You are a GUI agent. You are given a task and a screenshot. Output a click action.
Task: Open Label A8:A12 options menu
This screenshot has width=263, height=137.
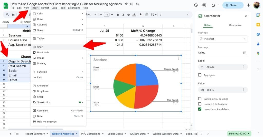pyautogui.click(x=244, y=67)
